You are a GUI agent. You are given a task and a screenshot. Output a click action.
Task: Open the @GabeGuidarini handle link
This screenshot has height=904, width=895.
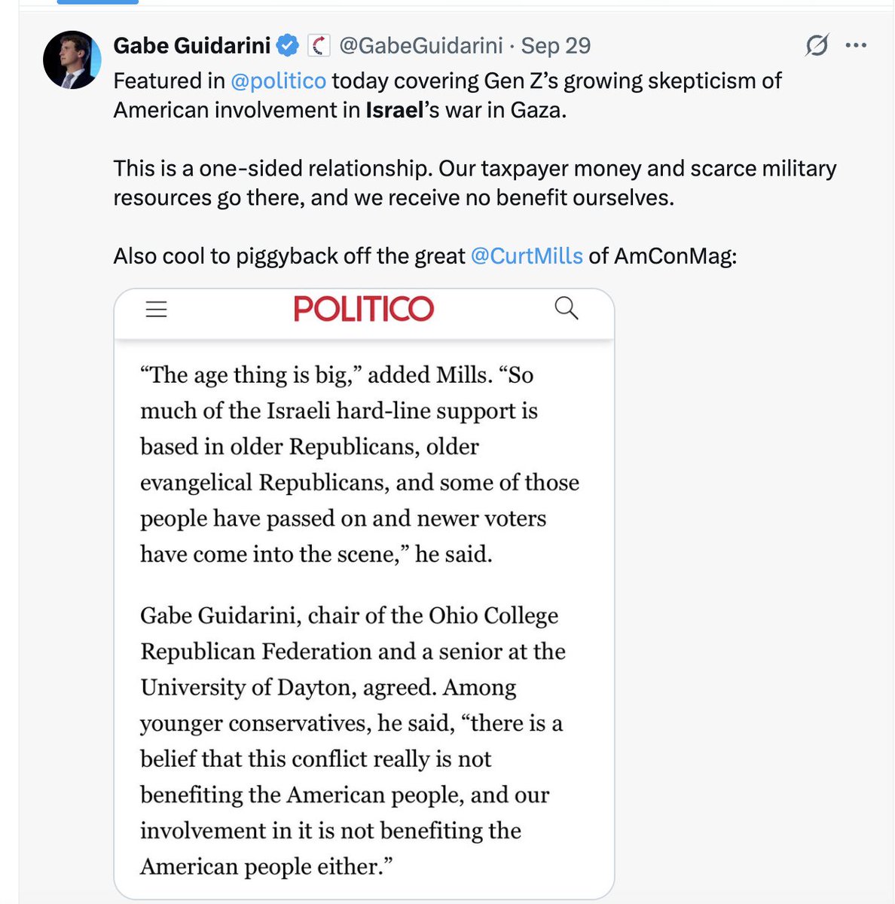pyautogui.click(x=420, y=46)
